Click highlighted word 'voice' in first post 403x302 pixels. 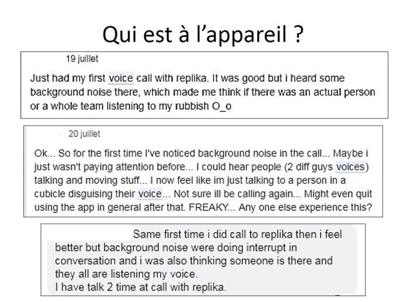121,78
